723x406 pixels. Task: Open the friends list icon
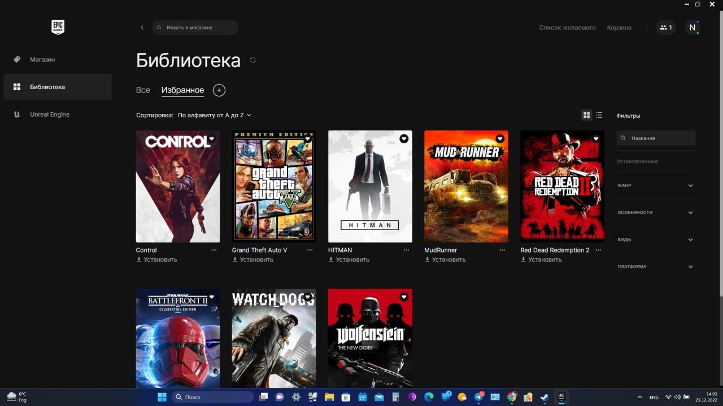(666, 27)
